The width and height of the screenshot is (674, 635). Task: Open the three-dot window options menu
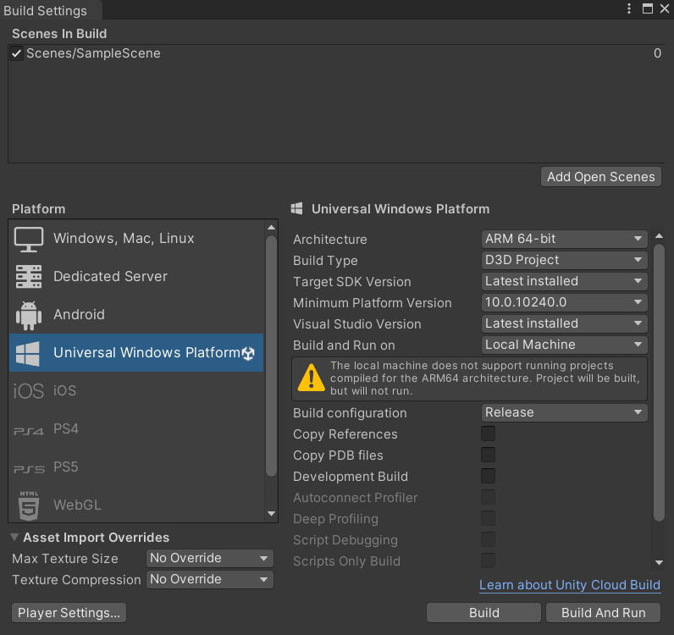(629, 8)
